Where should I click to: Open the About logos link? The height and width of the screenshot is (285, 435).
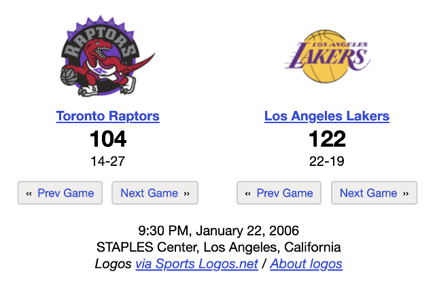point(306,264)
